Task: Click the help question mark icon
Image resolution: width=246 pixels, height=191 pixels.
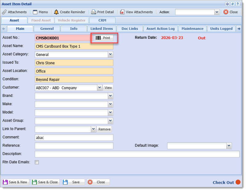Action: pos(238,4)
